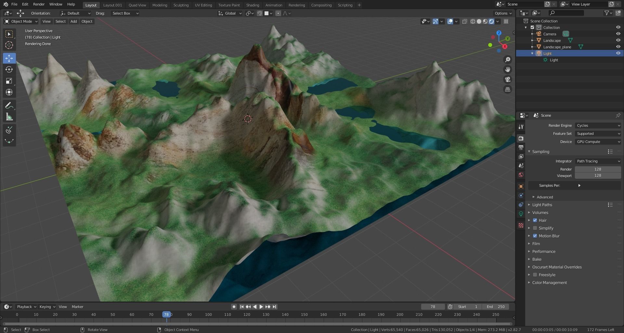Open the Render menu
This screenshot has width=624, height=333.
tap(39, 4)
